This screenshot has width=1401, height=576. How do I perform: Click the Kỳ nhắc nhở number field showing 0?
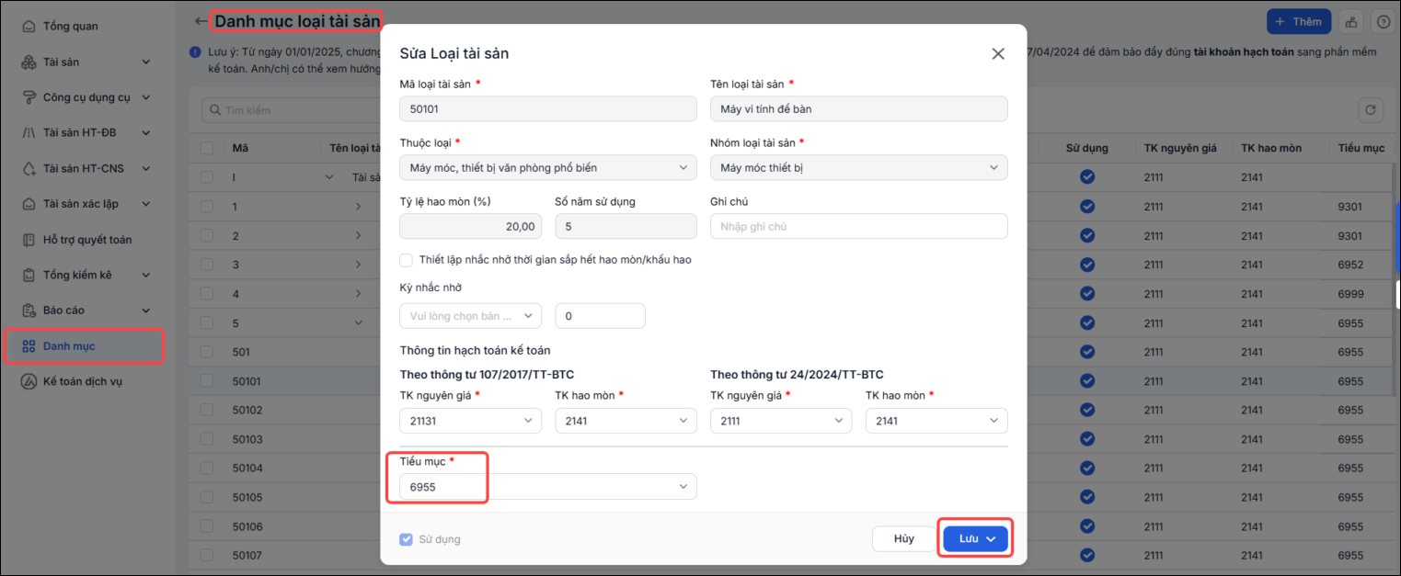point(601,316)
